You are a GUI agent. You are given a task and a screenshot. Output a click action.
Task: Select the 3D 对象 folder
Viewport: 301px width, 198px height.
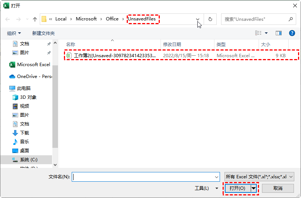(28, 97)
